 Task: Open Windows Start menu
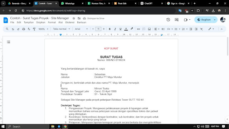click(3, 126)
